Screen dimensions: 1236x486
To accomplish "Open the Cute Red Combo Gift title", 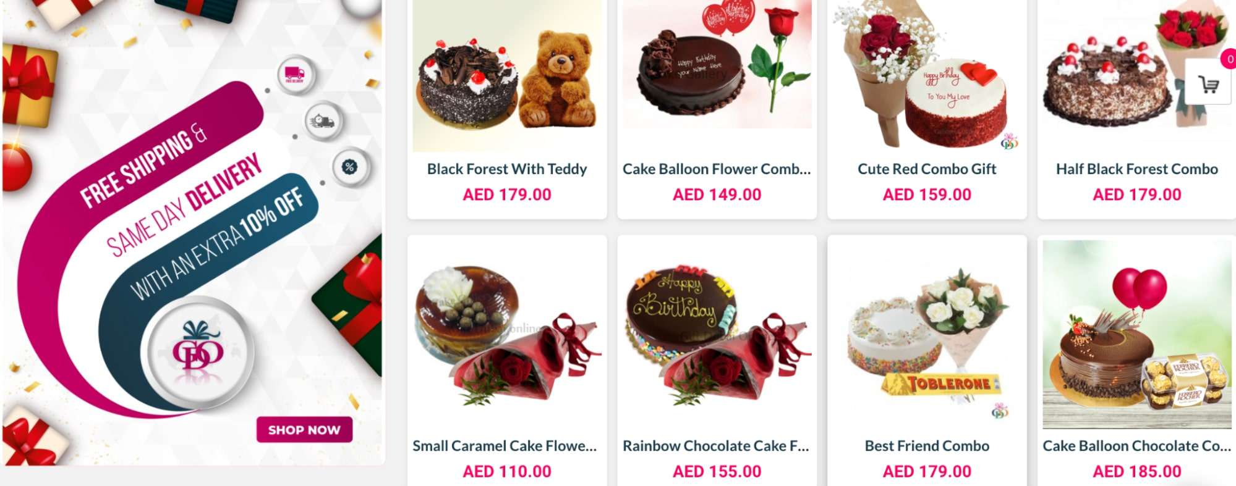I will 927,169.
